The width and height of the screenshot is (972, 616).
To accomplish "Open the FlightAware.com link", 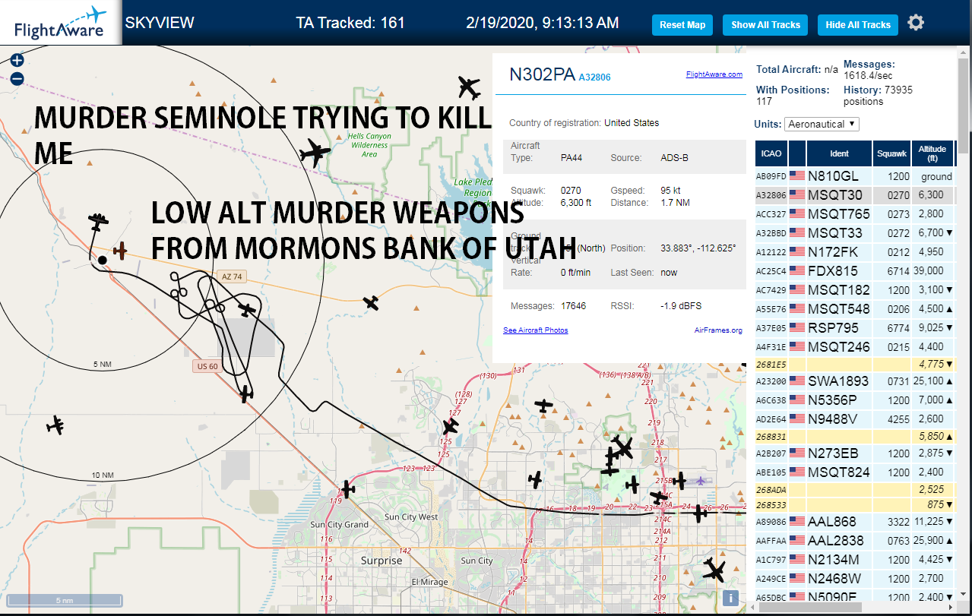I will pyautogui.click(x=714, y=74).
